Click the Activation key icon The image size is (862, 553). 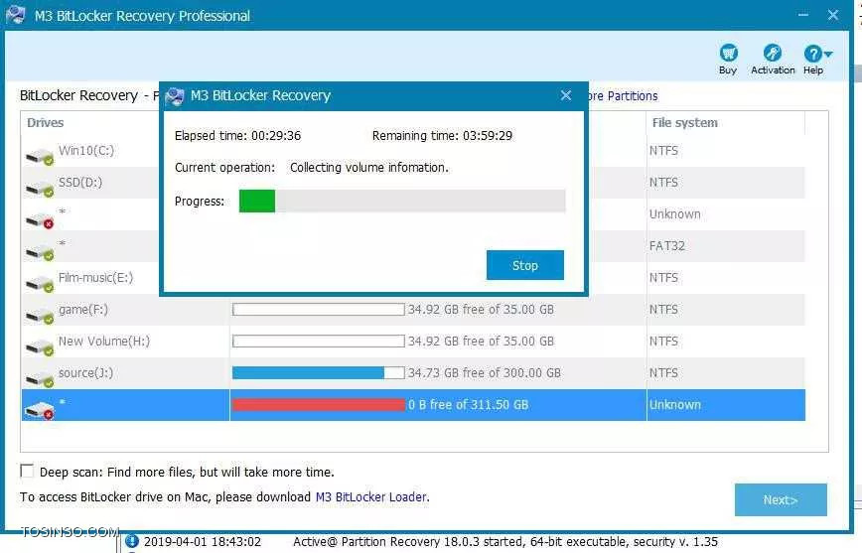point(773,54)
